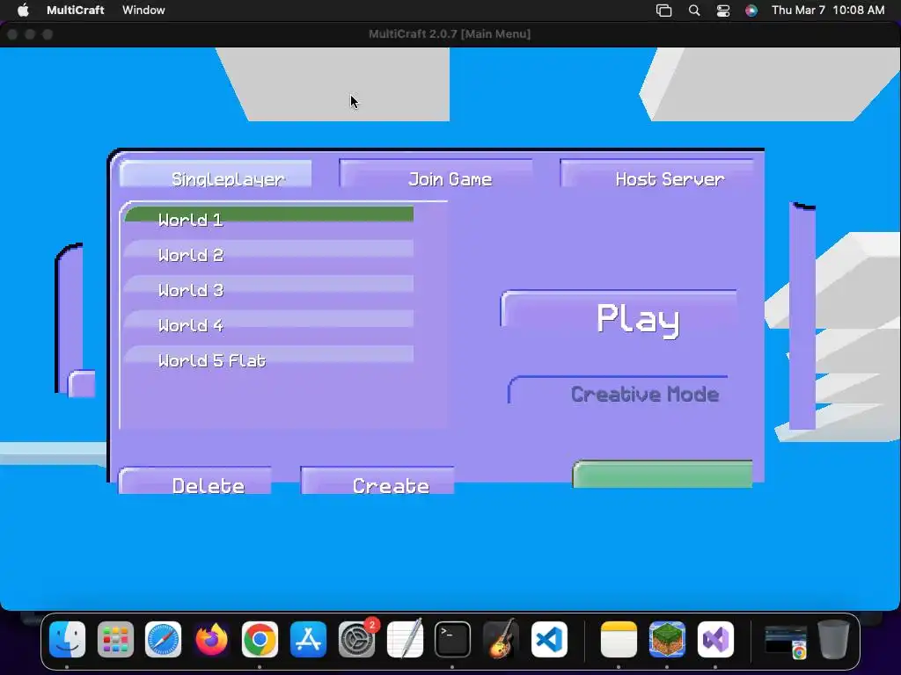Switch to MultiCraft grass block Dock icon
The image size is (901, 675).
tap(667, 640)
